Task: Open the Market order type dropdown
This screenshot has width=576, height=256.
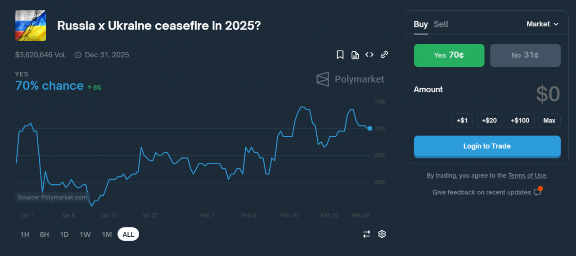Action: pos(543,24)
